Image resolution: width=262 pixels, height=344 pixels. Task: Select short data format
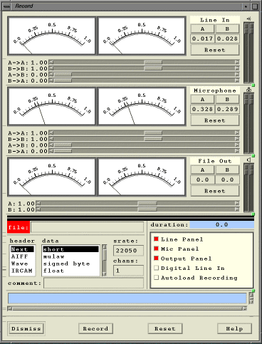click(x=70, y=249)
